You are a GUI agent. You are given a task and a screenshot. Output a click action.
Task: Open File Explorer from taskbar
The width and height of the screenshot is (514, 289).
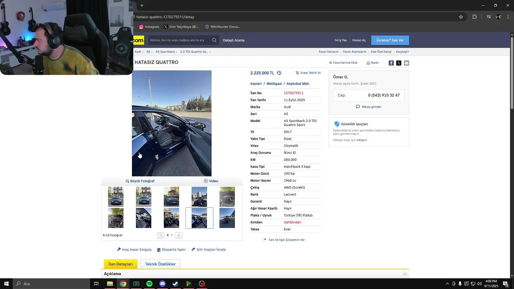pyautogui.click(x=110, y=284)
